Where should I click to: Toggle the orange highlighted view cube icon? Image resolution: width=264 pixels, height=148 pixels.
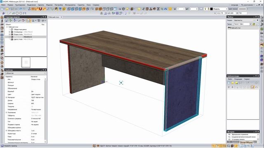84,9
